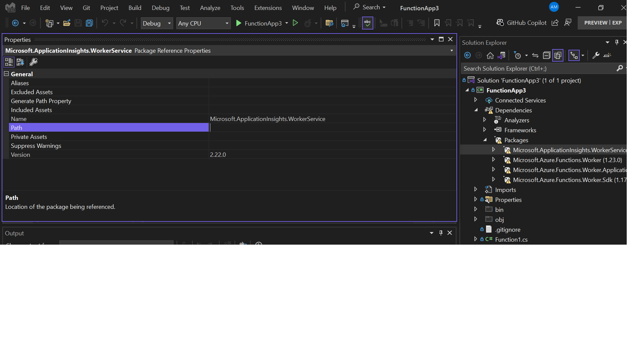
Task: Click the Share icon next to Copilot
Action: tap(555, 23)
